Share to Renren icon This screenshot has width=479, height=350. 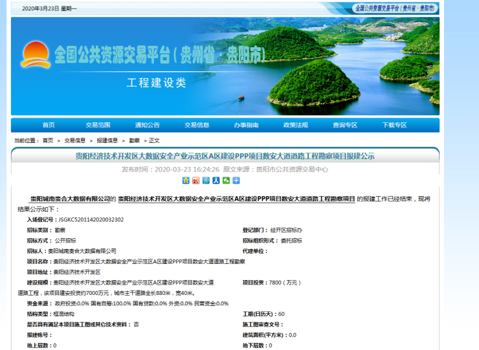pos(216,180)
